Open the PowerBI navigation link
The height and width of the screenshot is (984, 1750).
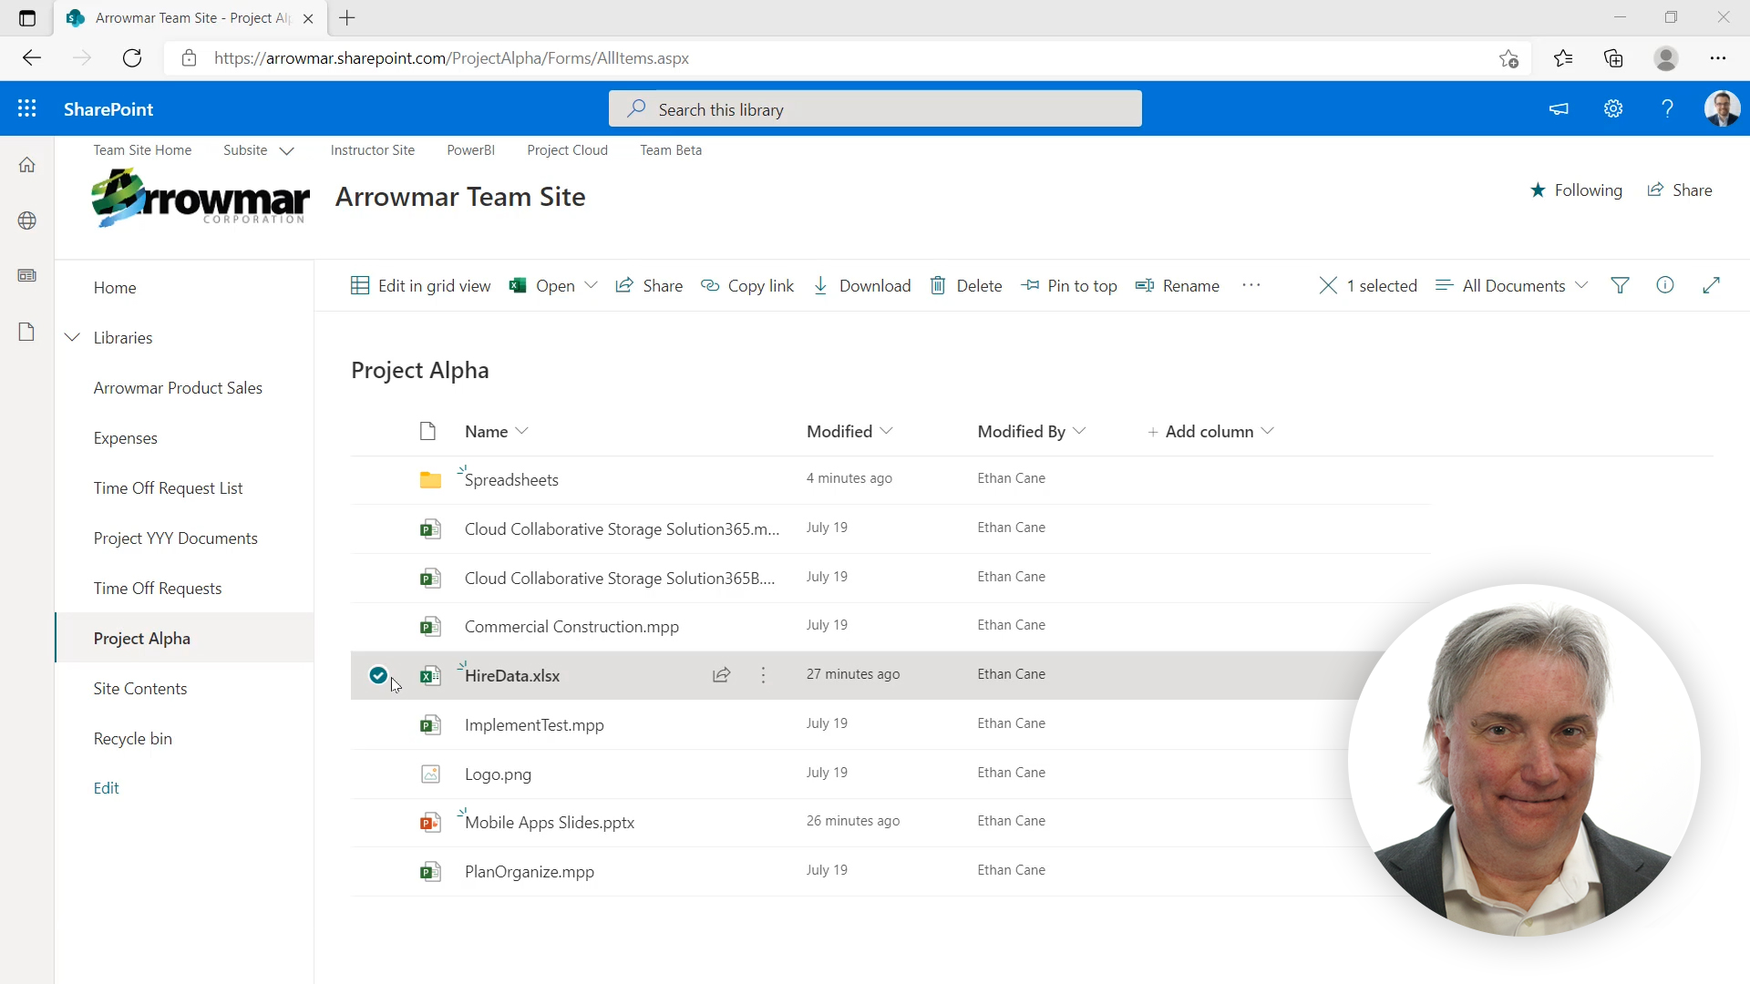470,150
